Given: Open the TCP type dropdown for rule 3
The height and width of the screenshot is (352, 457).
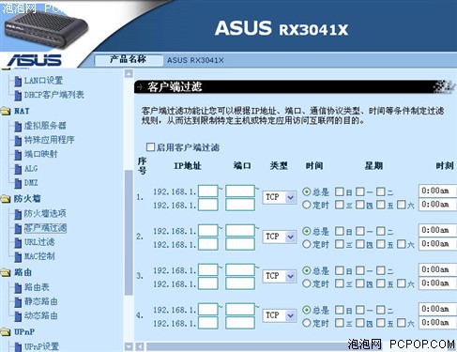Looking at the screenshot, I should 279,276.
